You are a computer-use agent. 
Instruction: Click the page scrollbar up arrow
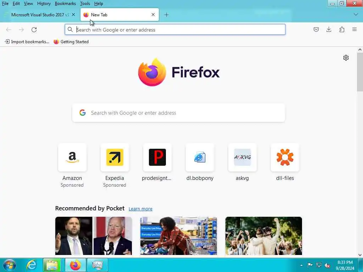pos(360,50)
